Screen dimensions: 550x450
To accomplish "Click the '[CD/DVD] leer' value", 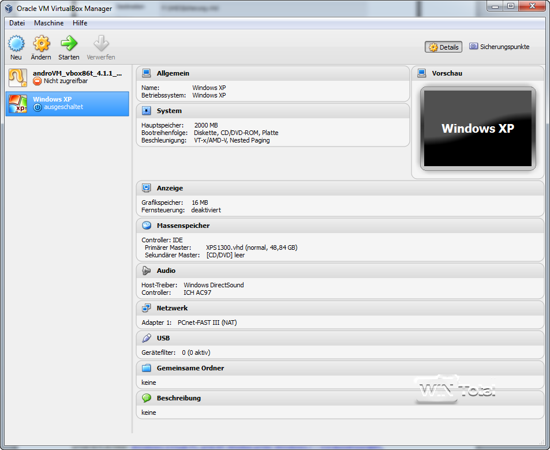I will tap(226, 256).
